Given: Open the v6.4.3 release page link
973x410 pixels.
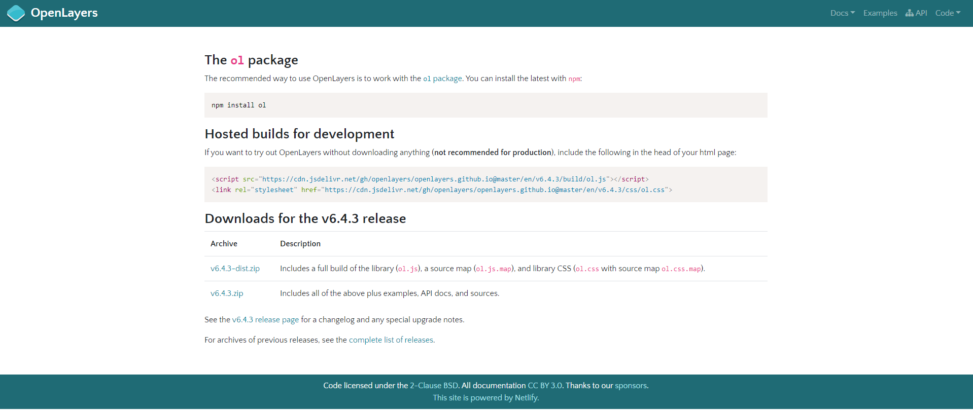Looking at the screenshot, I should [265, 320].
